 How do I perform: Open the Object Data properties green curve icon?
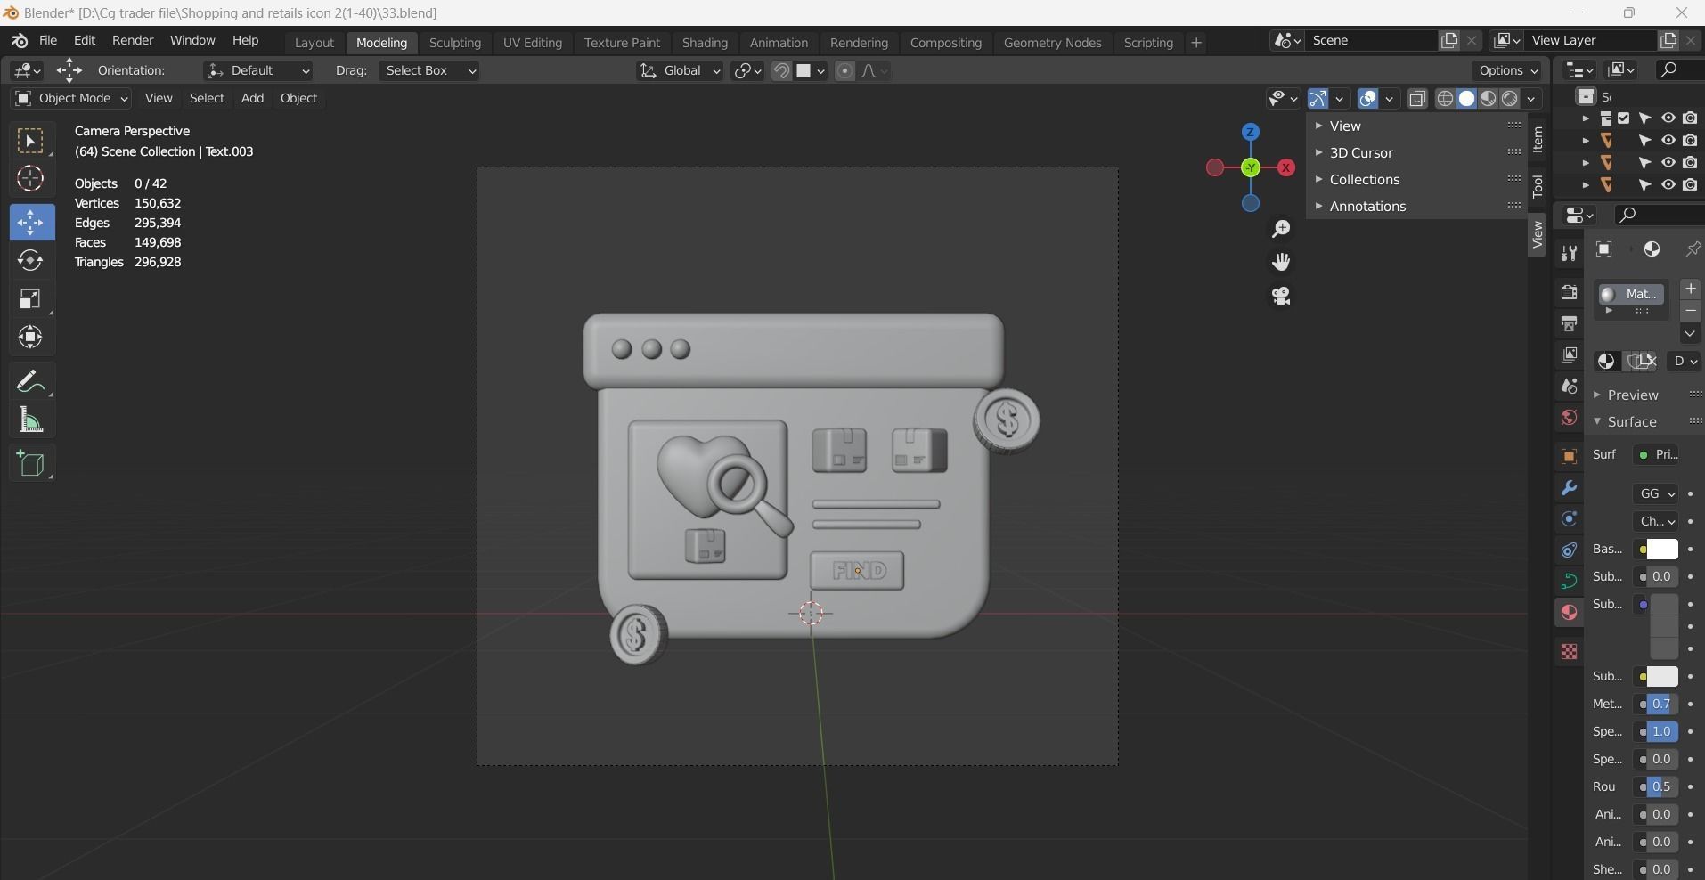coord(1569,582)
